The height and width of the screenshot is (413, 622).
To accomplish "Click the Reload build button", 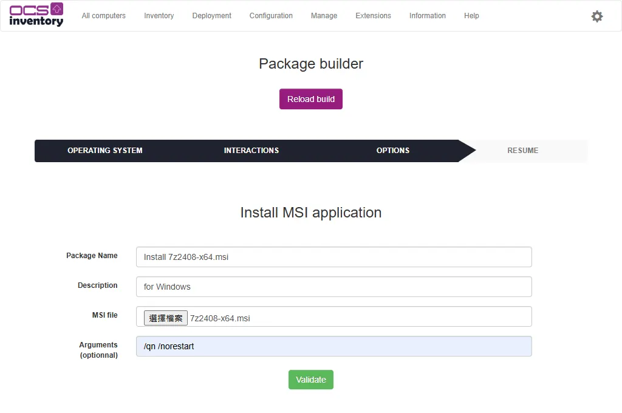I will tap(311, 99).
